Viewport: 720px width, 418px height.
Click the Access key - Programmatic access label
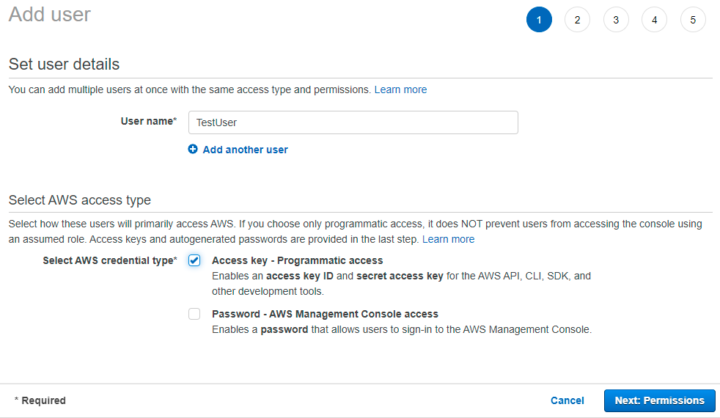coord(297,260)
